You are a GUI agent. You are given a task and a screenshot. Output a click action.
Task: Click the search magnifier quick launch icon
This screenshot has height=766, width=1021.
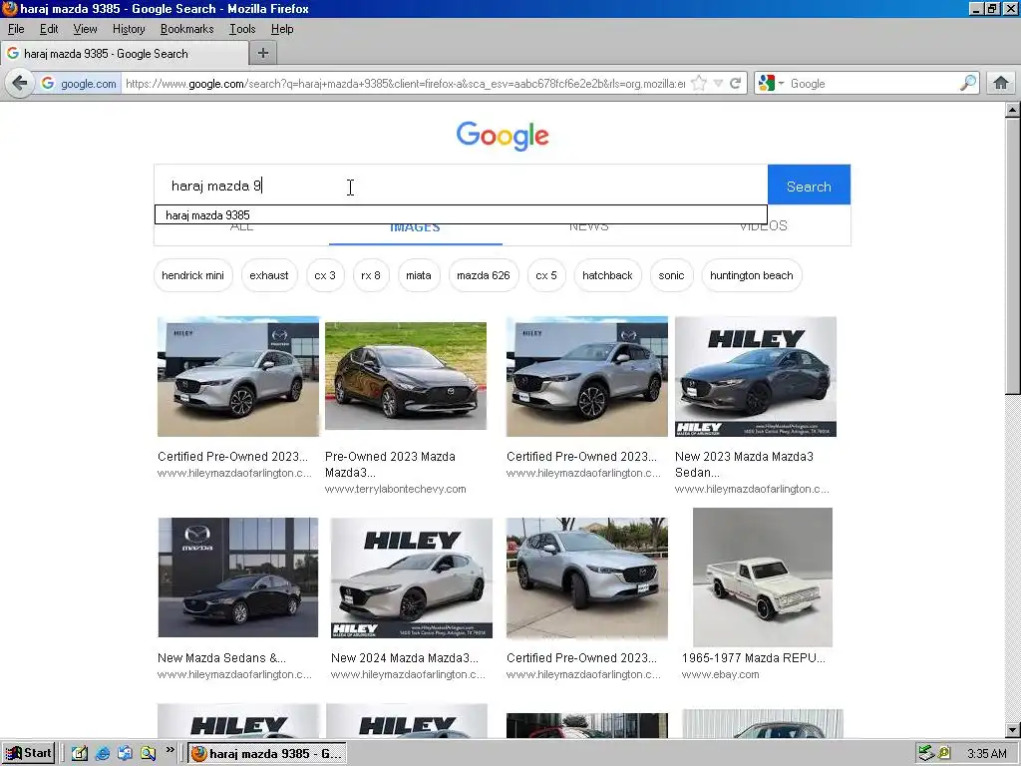tap(148, 754)
